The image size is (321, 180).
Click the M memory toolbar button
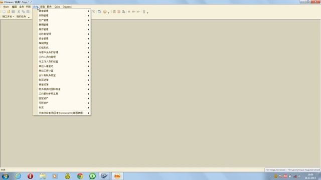coord(129,11)
